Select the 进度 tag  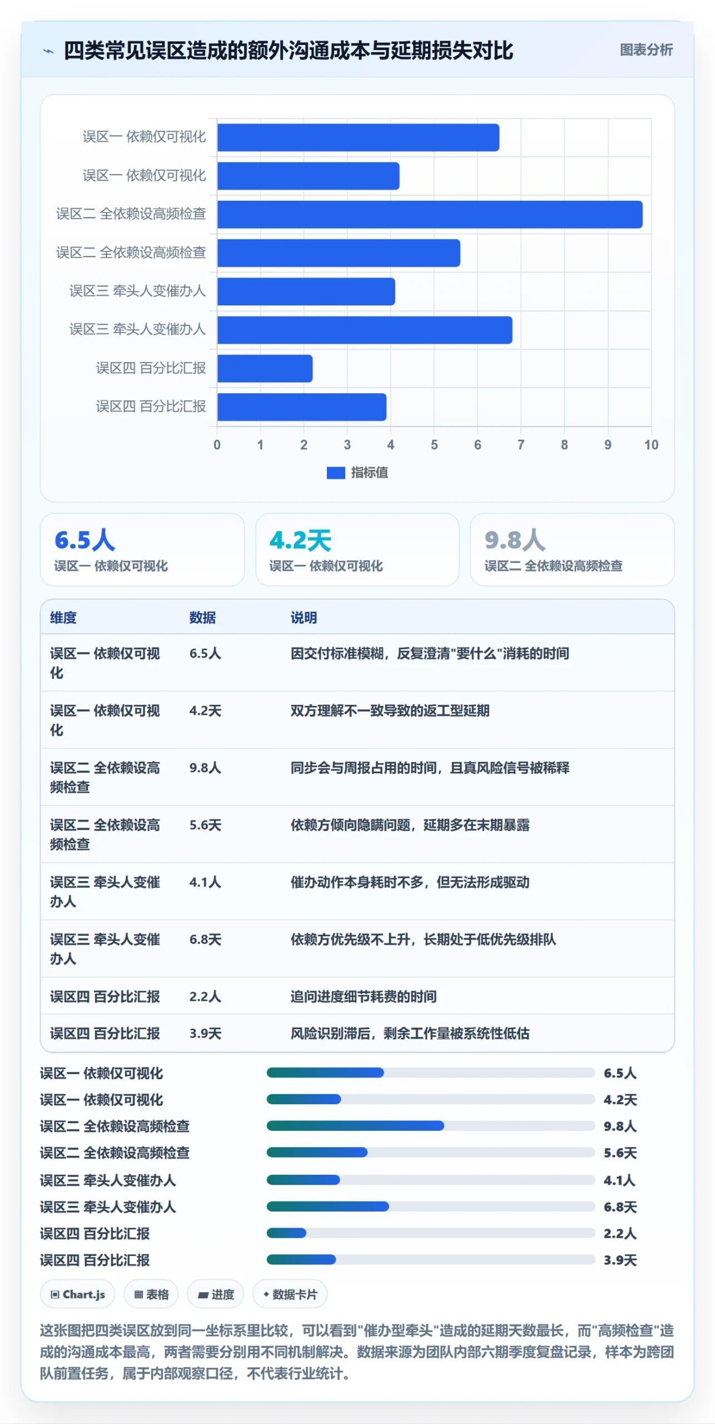(x=216, y=1294)
